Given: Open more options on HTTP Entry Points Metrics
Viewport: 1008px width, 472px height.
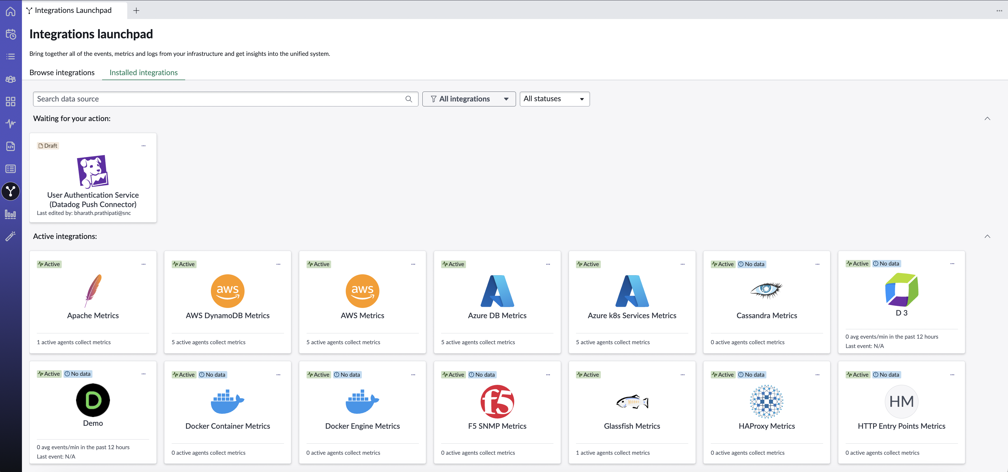Looking at the screenshot, I should coord(952,375).
